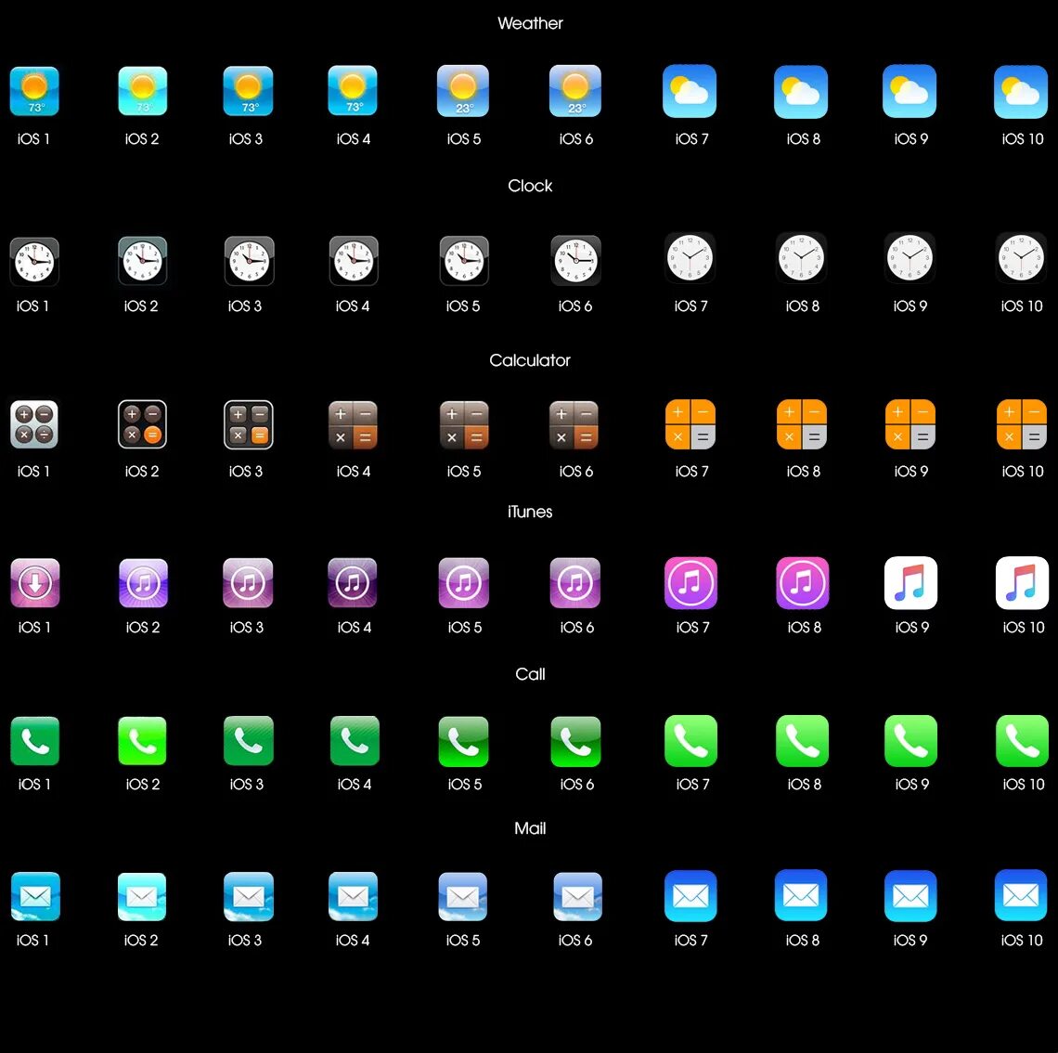Click the iOS 9 Clock icon
The width and height of the screenshot is (1058, 1053).
click(x=910, y=258)
